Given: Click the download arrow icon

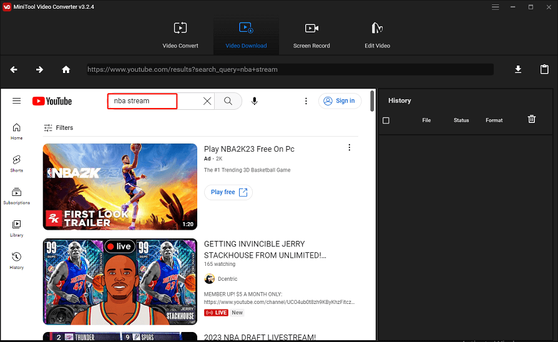Looking at the screenshot, I should click(x=518, y=69).
